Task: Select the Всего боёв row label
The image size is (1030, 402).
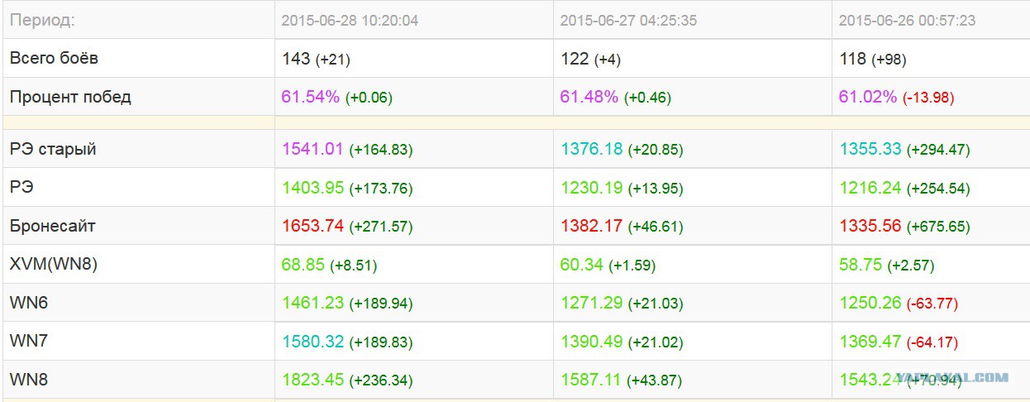Action: tap(54, 58)
